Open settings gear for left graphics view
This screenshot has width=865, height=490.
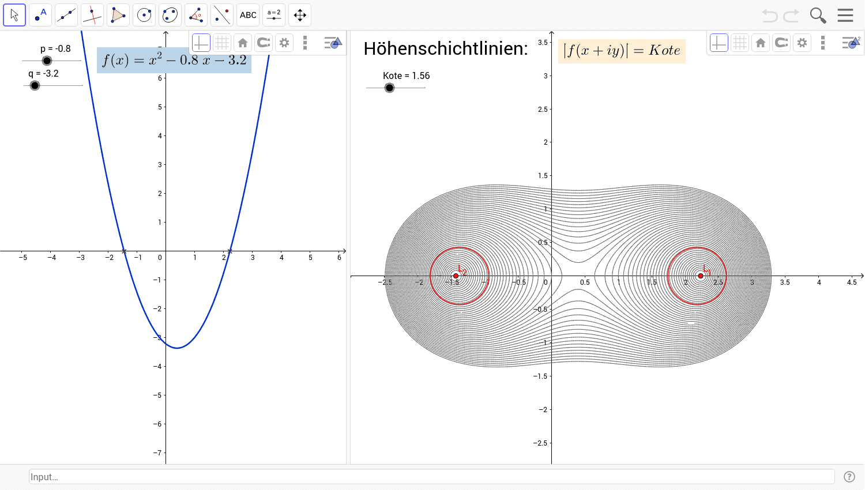[x=284, y=43]
